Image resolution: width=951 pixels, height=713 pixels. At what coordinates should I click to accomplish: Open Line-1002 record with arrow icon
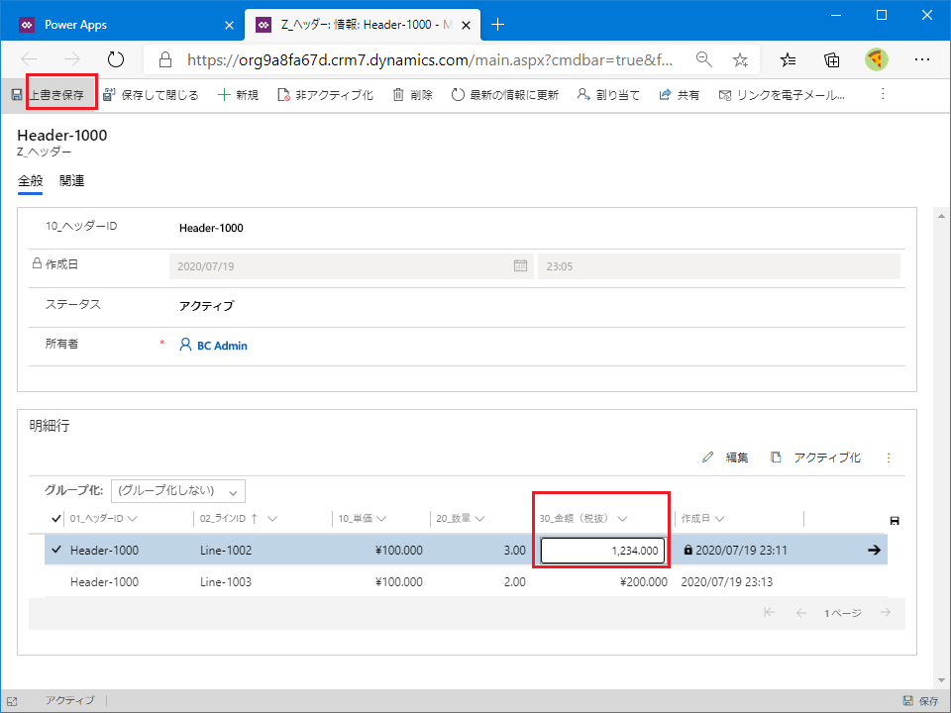point(874,550)
